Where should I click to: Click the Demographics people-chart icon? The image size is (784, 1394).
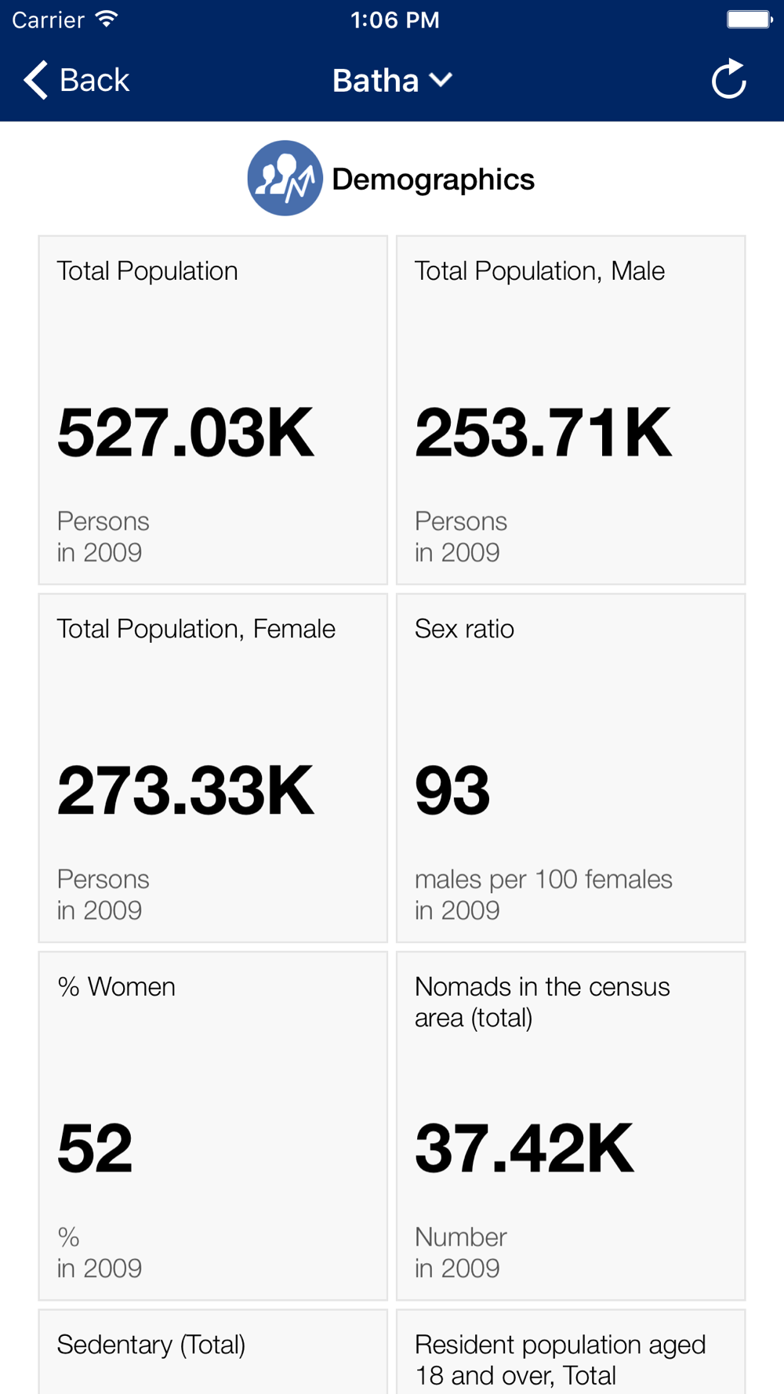pos(285,178)
